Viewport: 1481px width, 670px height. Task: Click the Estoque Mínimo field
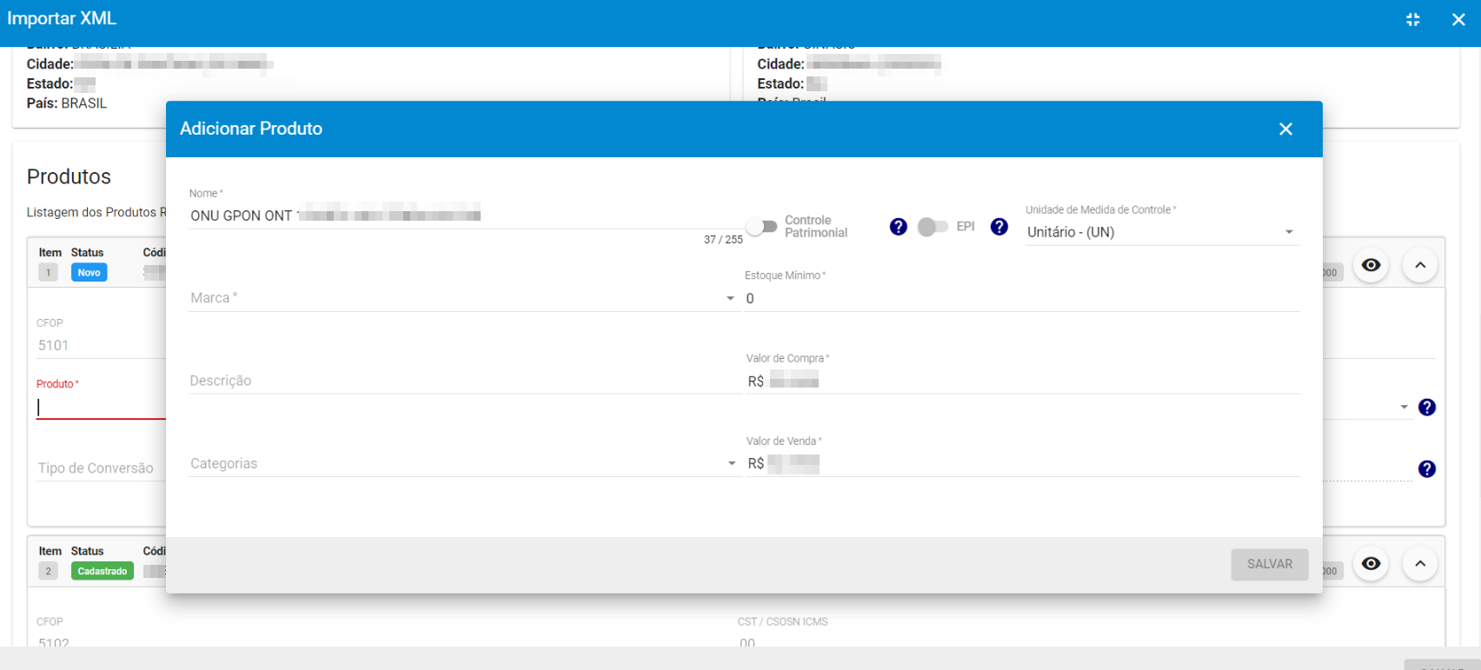pos(1022,298)
